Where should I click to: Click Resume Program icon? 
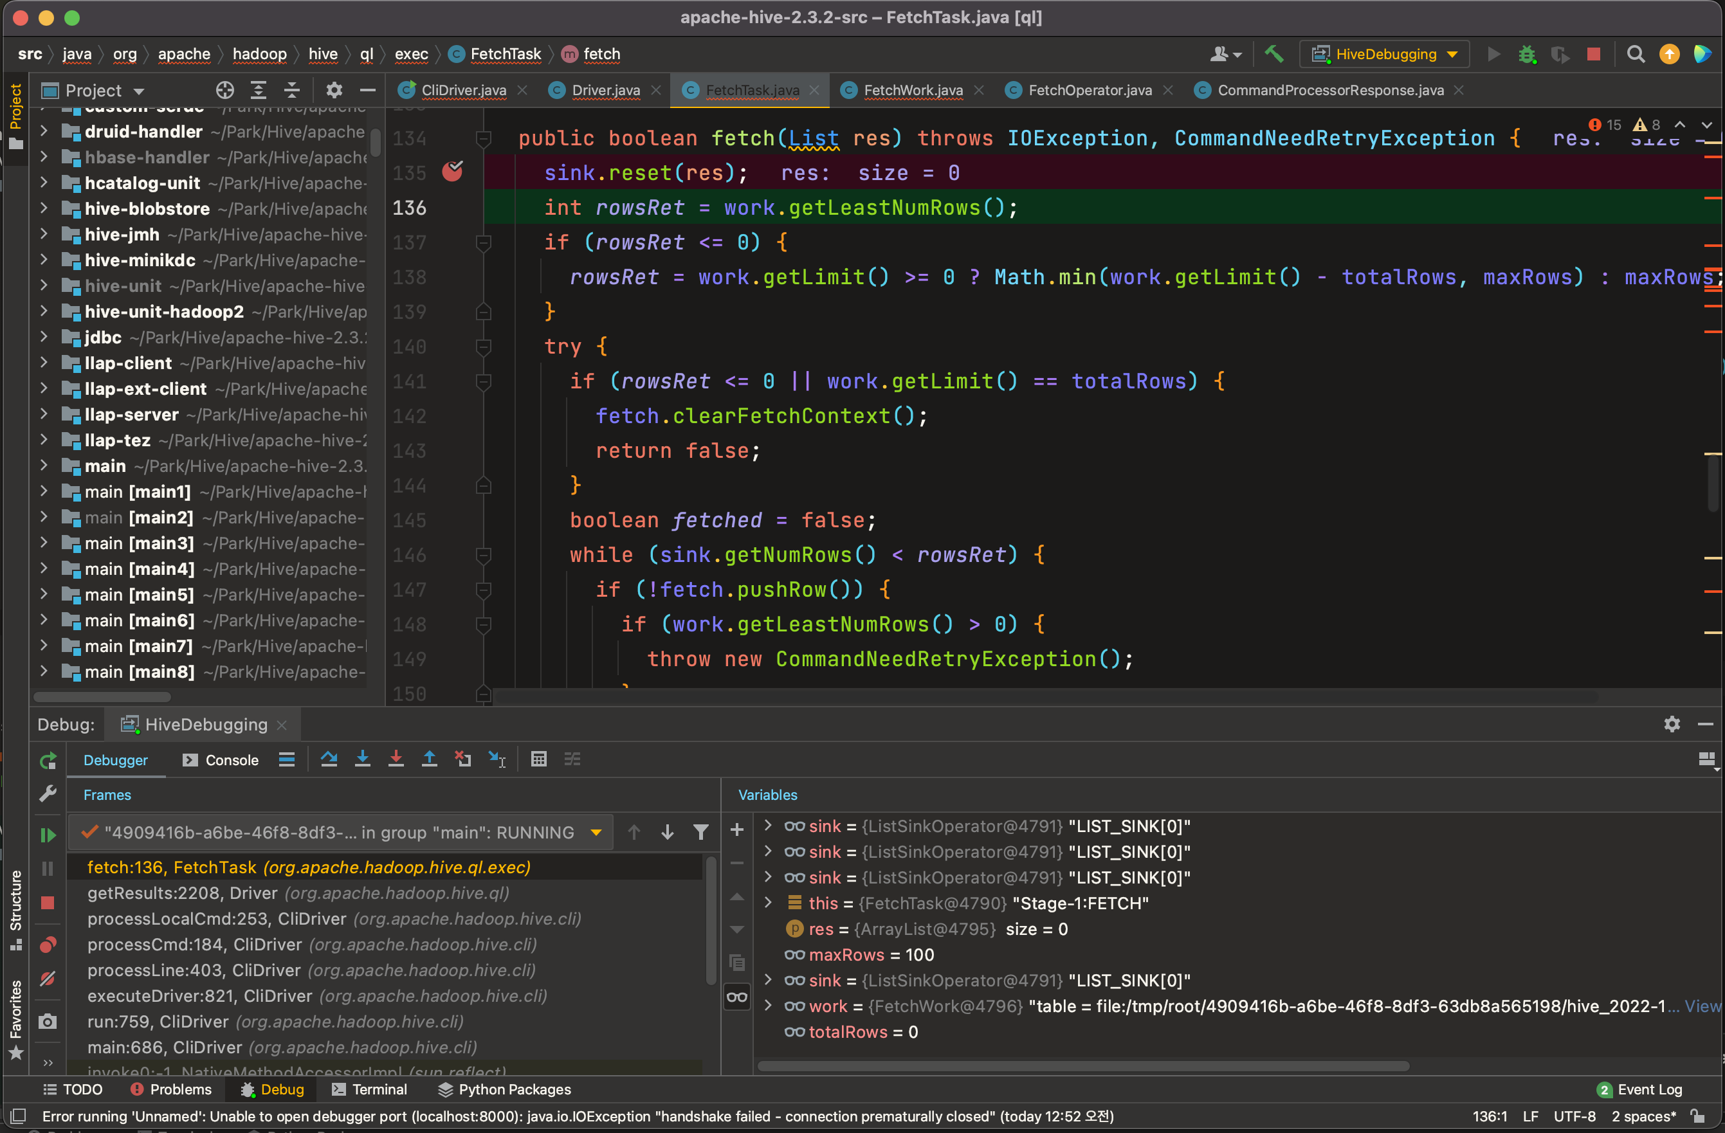(x=48, y=835)
